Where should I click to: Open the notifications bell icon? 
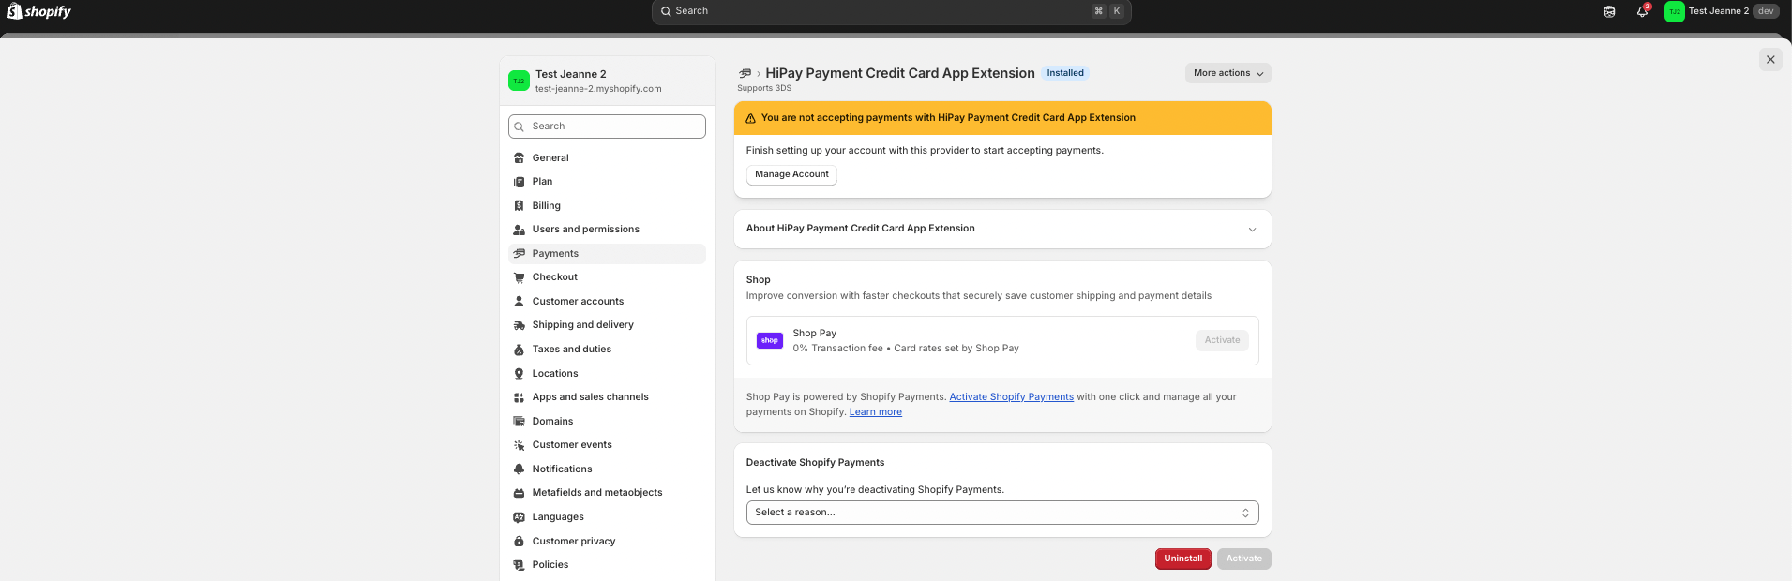[x=1642, y=11]
